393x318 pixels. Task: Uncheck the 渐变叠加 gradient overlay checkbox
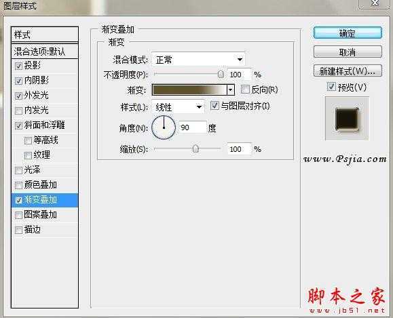point(19,200)
